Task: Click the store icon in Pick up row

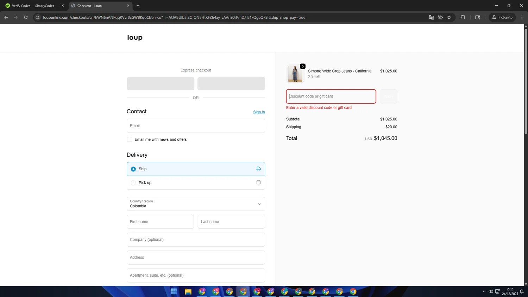Action: click(258, 182)
